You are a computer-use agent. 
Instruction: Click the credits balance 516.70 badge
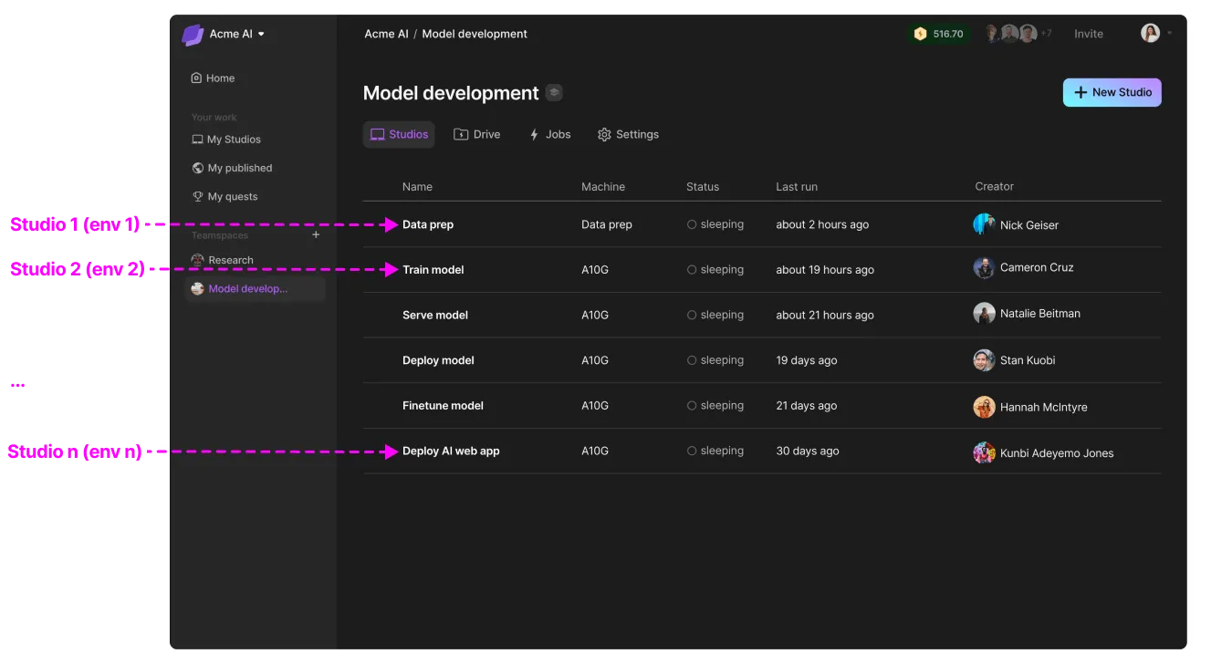click(939, 34)
